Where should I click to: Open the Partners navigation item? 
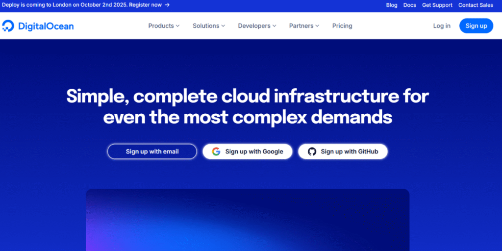(x=304, y=26)
